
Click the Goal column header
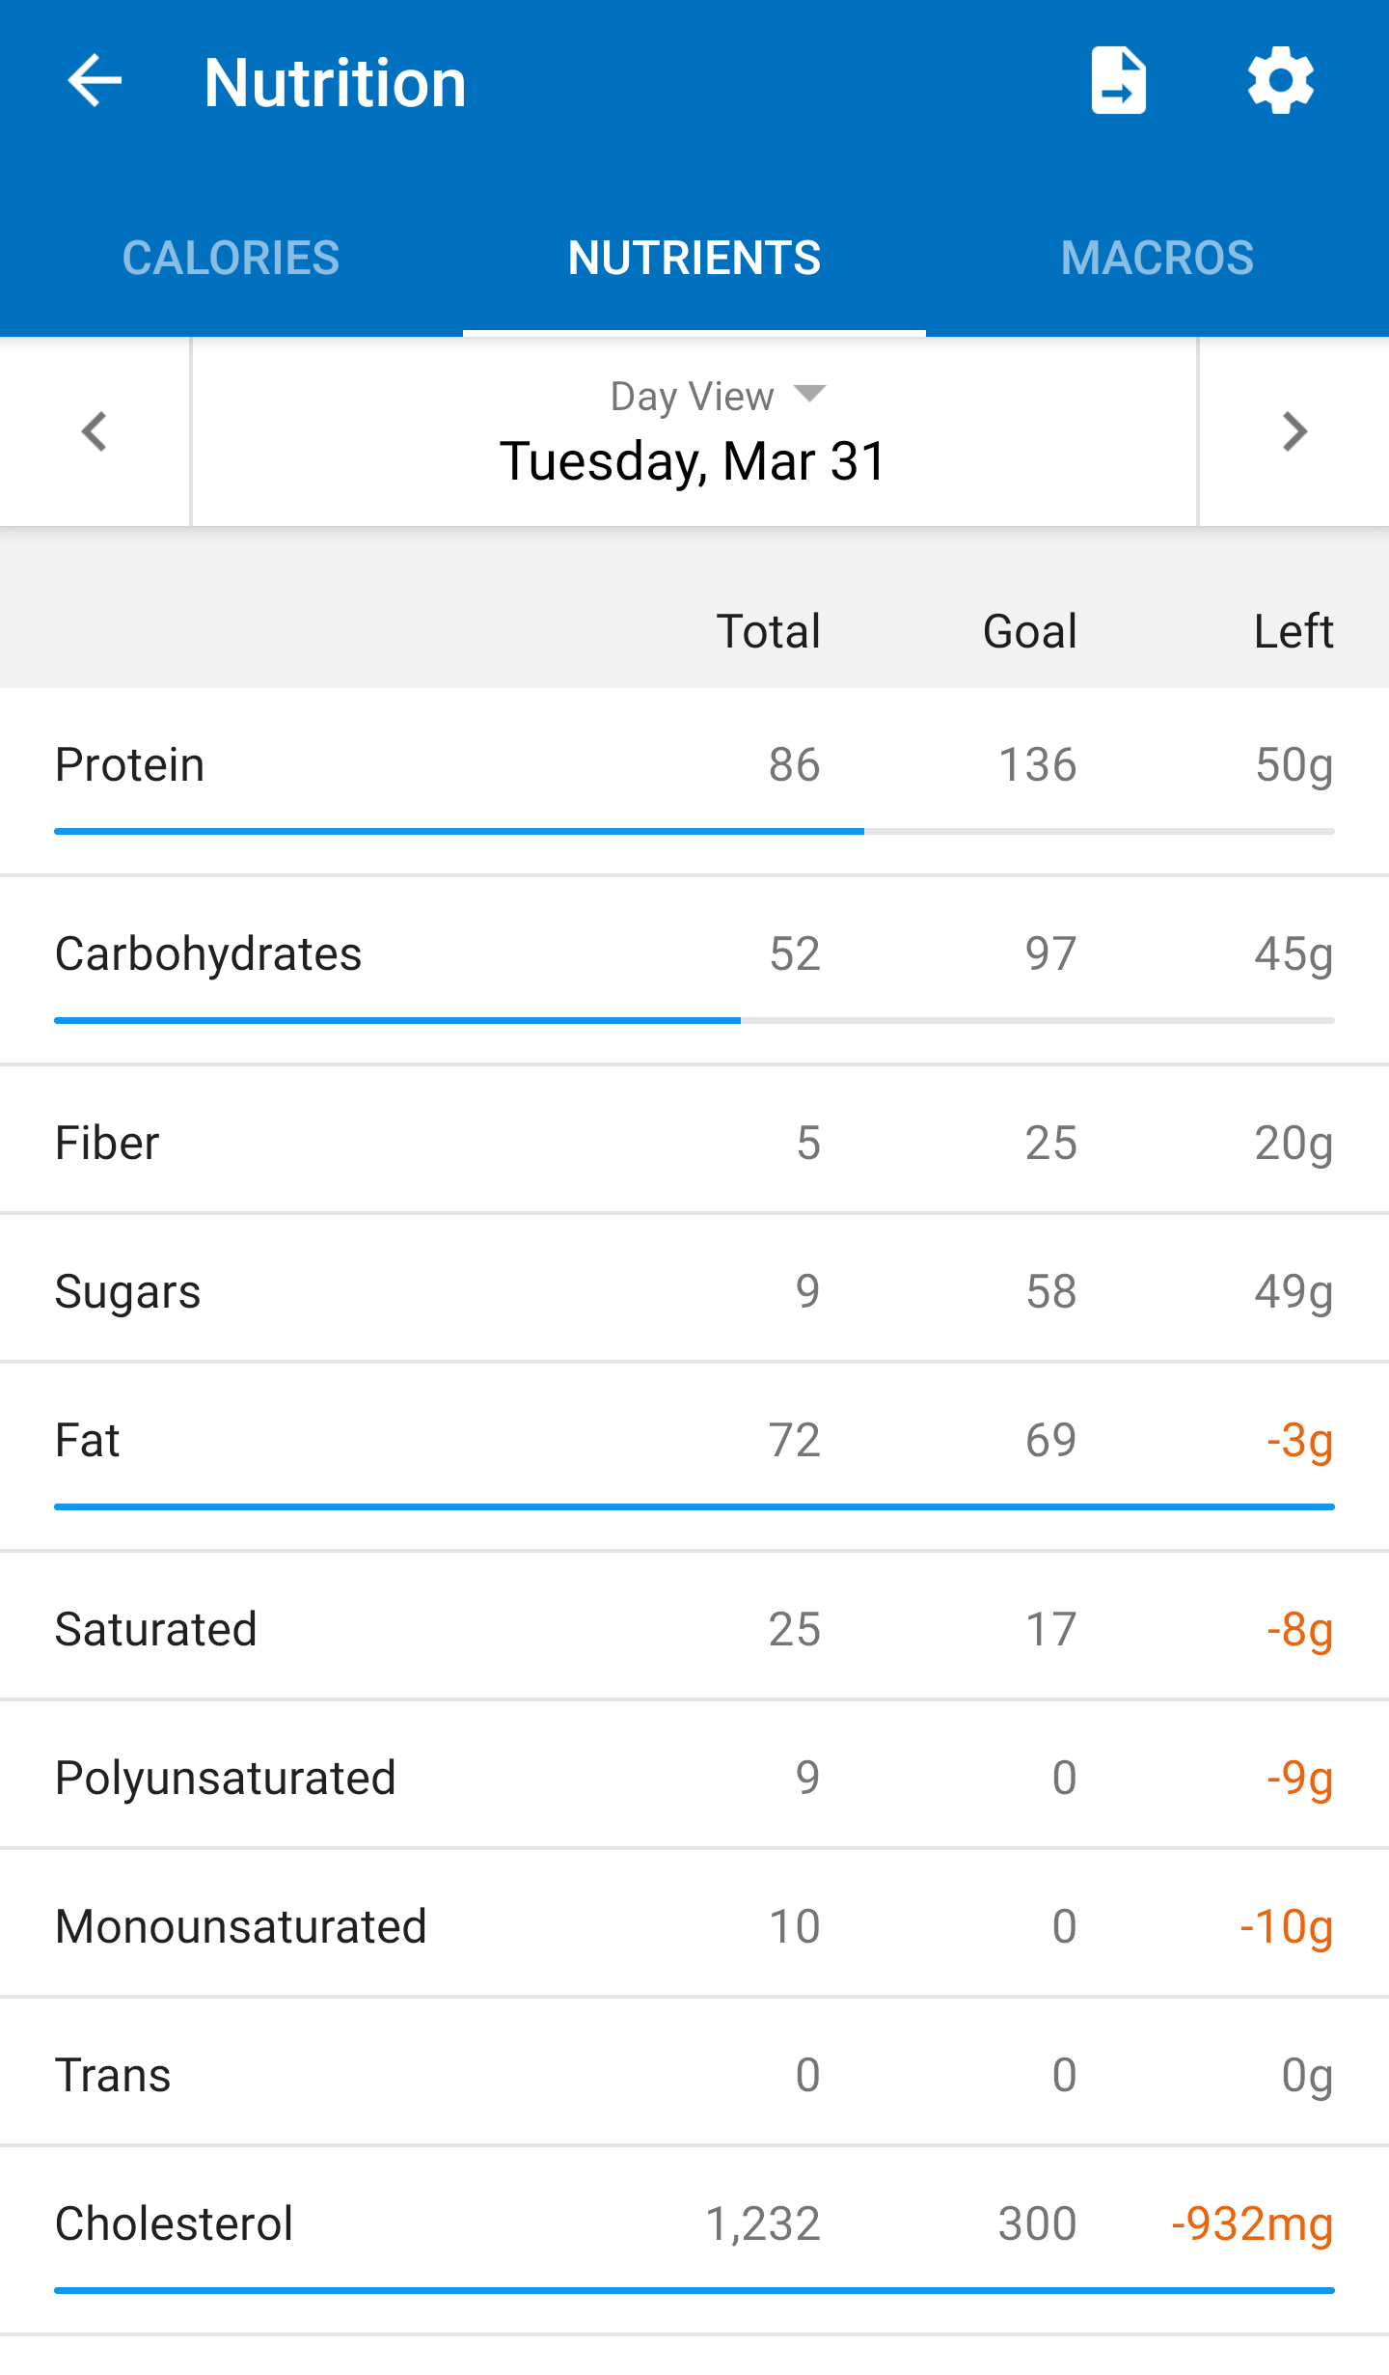pyautogui.click(x=1029, y=631)
